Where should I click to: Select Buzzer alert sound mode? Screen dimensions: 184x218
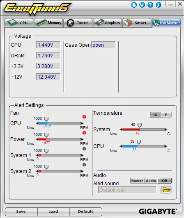137,181
